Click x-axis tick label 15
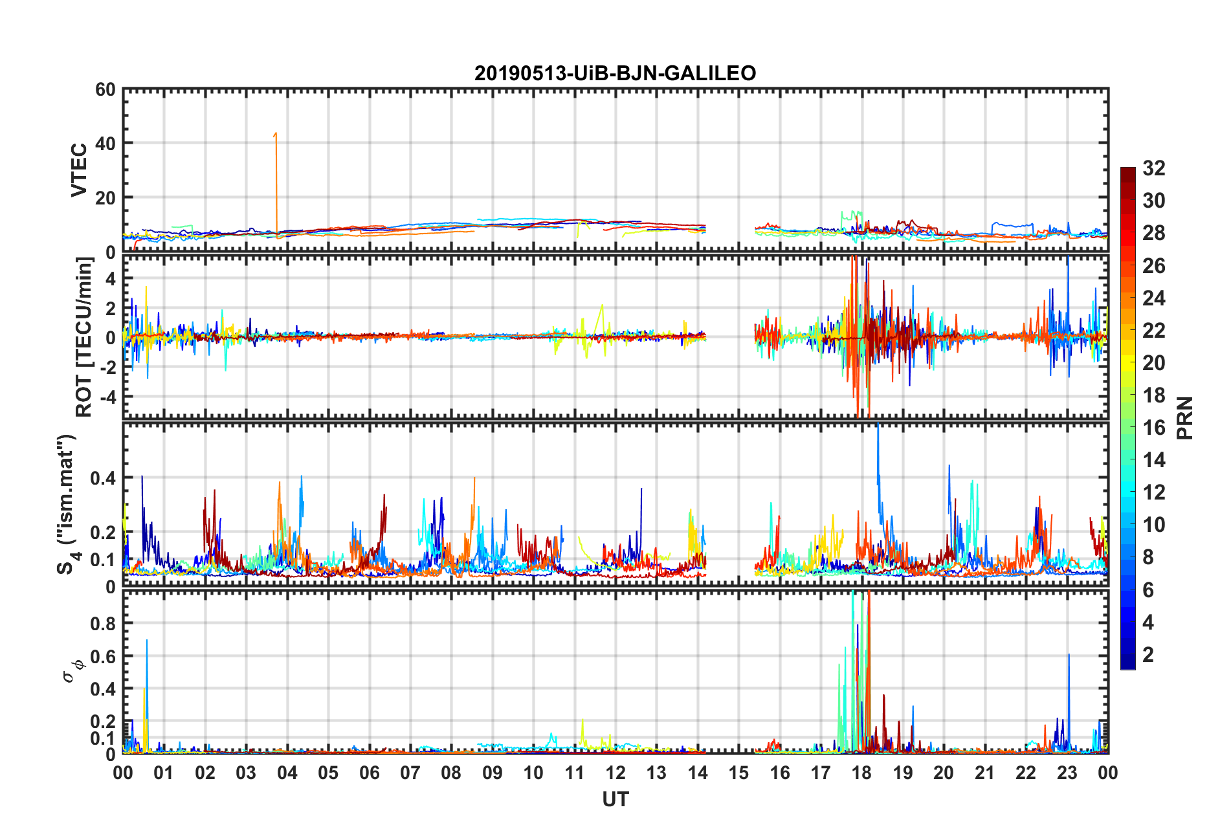1231x836 pixels. [738, 773]
